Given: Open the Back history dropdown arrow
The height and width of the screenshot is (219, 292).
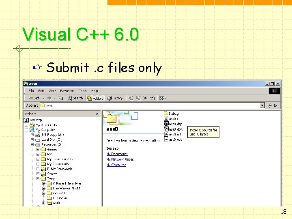Looking at the screenshot, I should pyautogui.click(x=44, y=98).
